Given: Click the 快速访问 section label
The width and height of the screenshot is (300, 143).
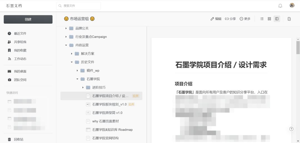Looking at the screenshot, I should 12,93.
